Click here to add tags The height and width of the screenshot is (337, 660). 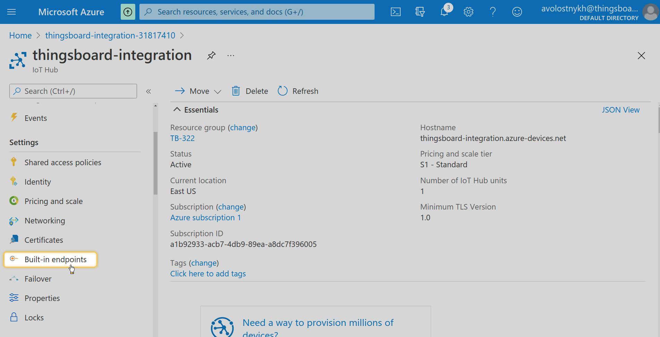(208, 274)
